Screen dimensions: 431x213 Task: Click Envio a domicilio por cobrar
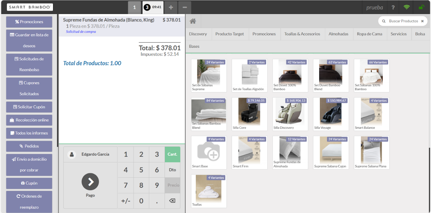(x=29, y=165)
